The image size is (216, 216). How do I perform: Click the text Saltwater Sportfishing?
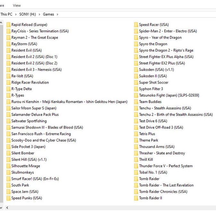(29, 121)
